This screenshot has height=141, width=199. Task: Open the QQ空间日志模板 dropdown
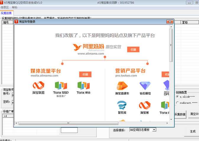154,130
